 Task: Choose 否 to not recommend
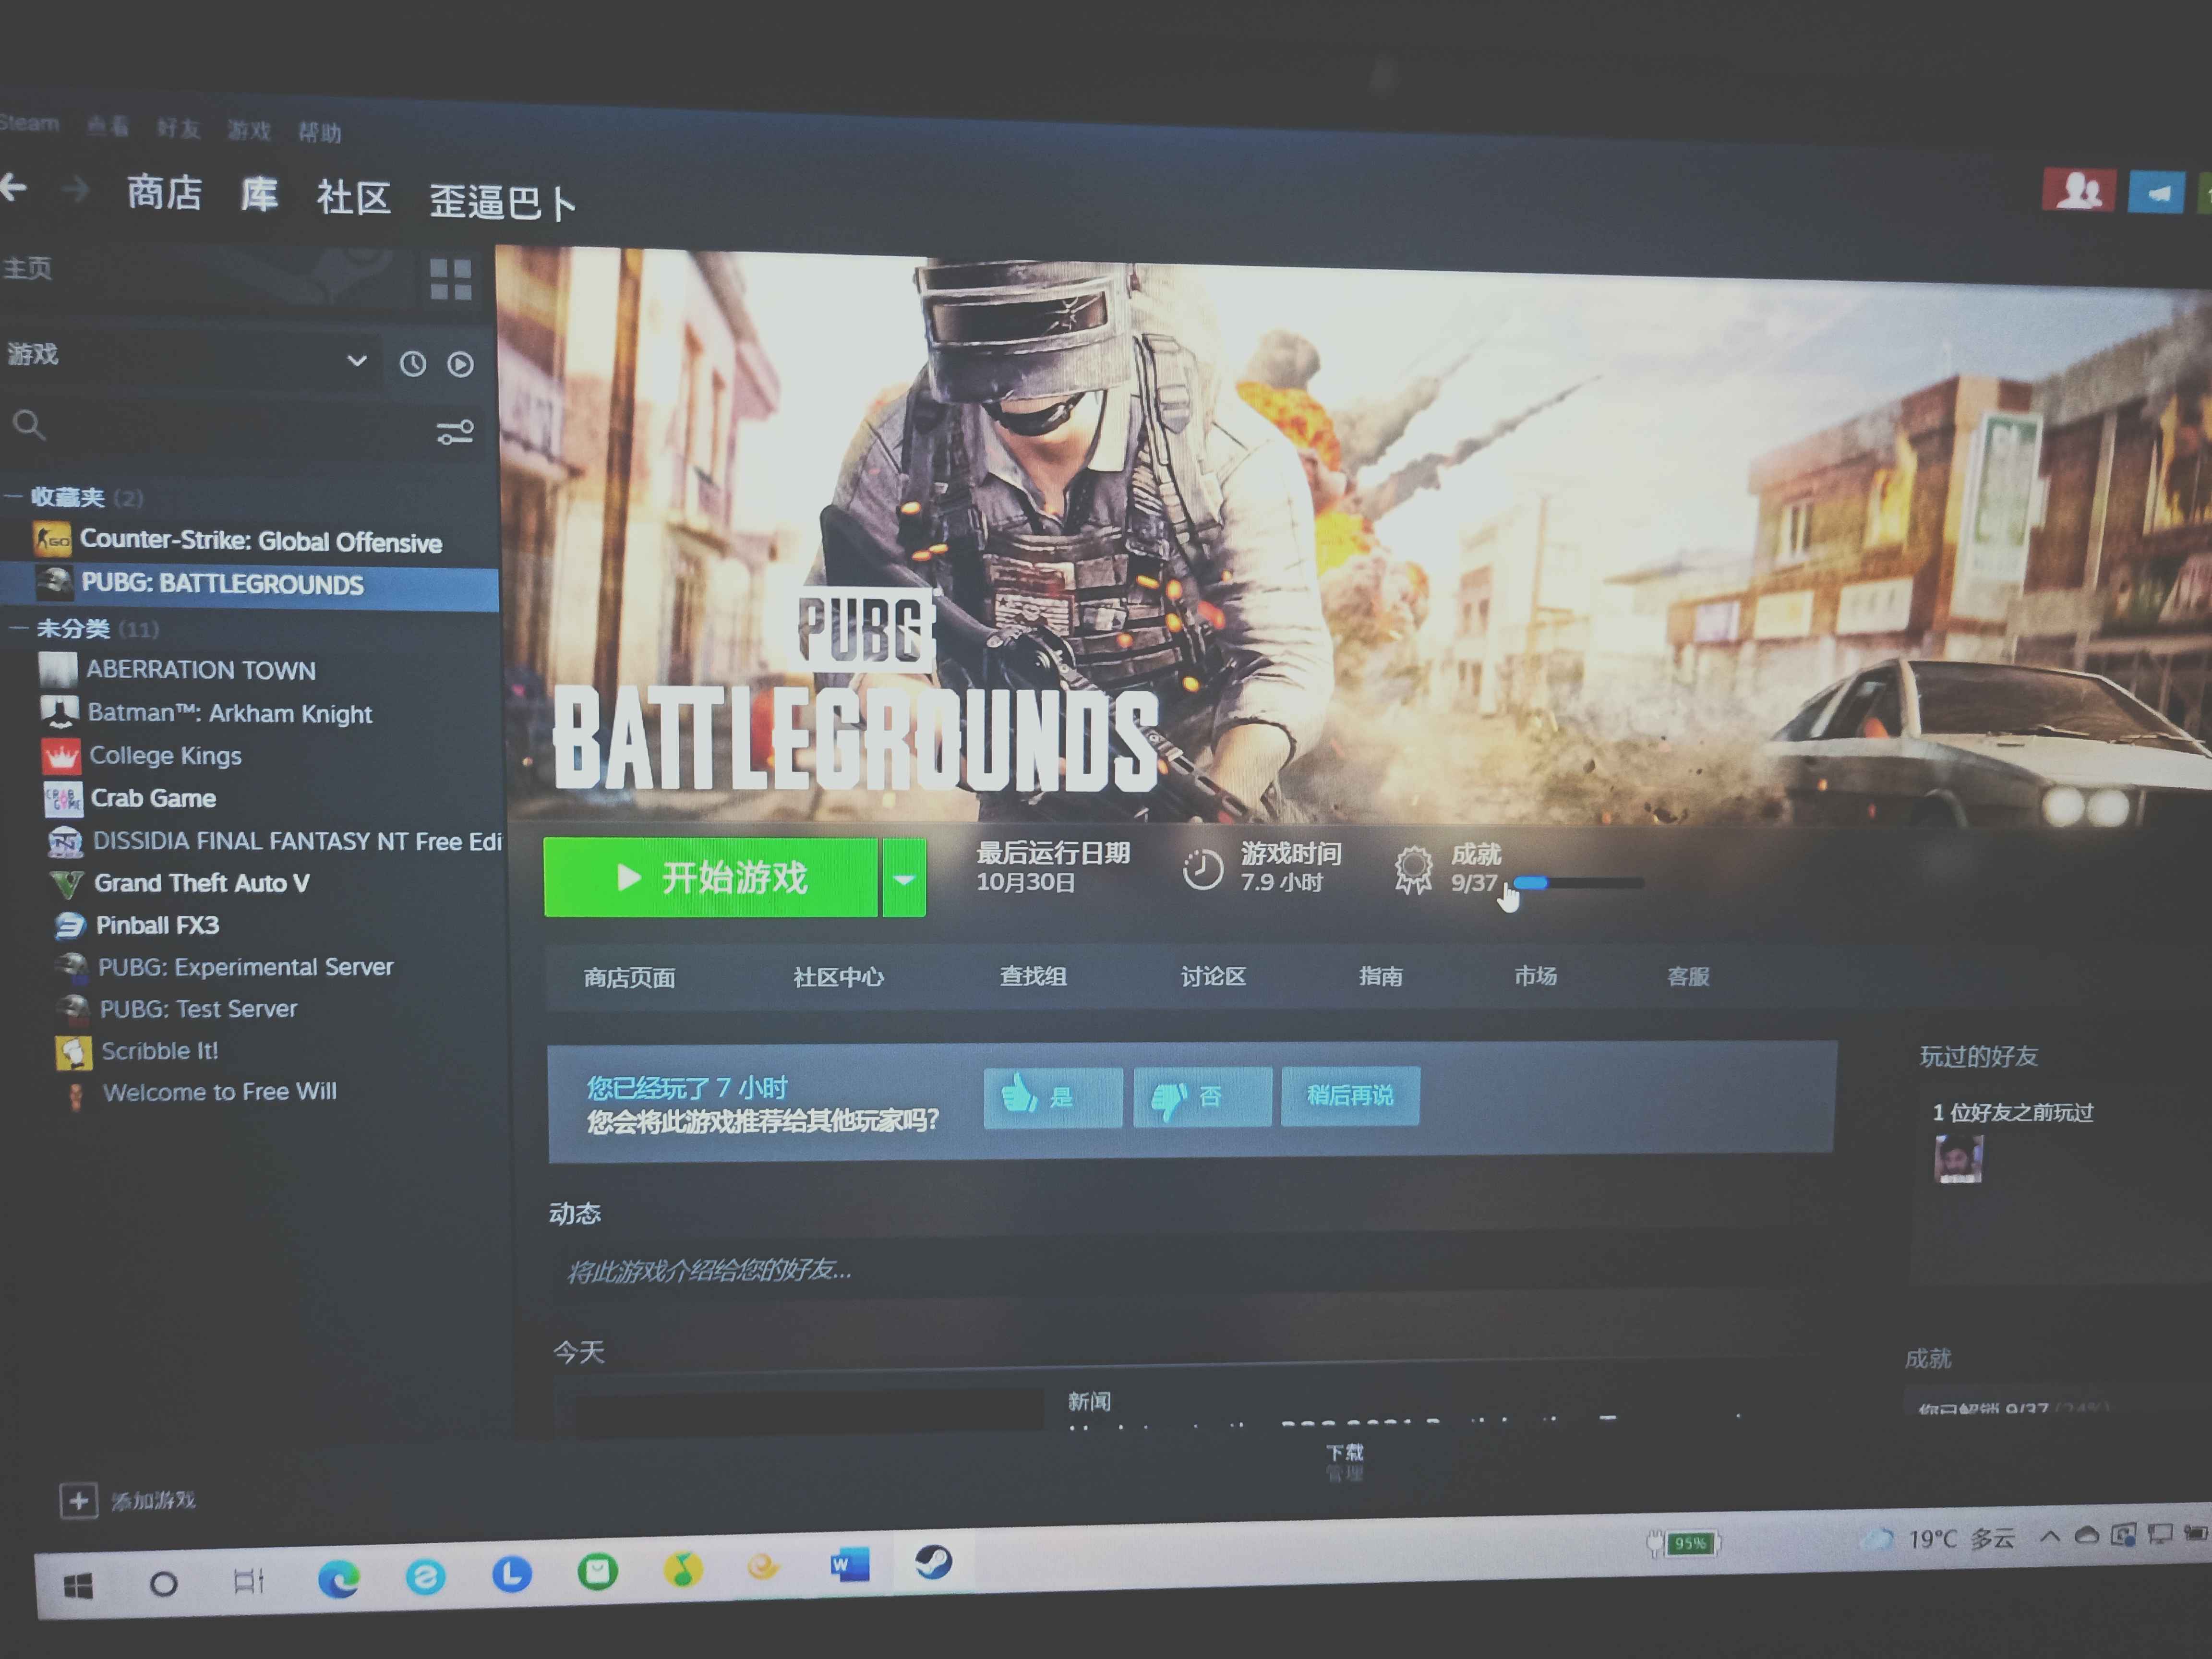click(x=1202, y=1097)
